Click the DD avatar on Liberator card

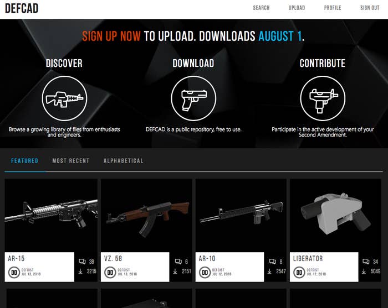coord(299,273)
